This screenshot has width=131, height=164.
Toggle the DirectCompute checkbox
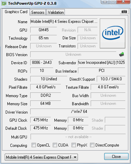point(92,145)
